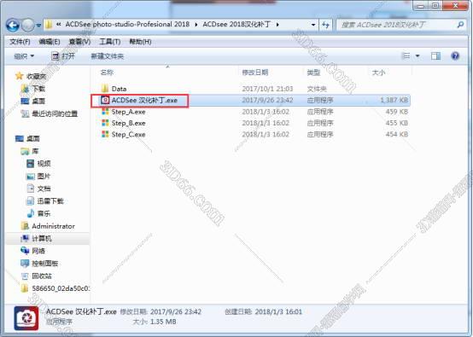Sort by the 类型 column header
This screenshot has width=473, height=337.
point(313,73)
